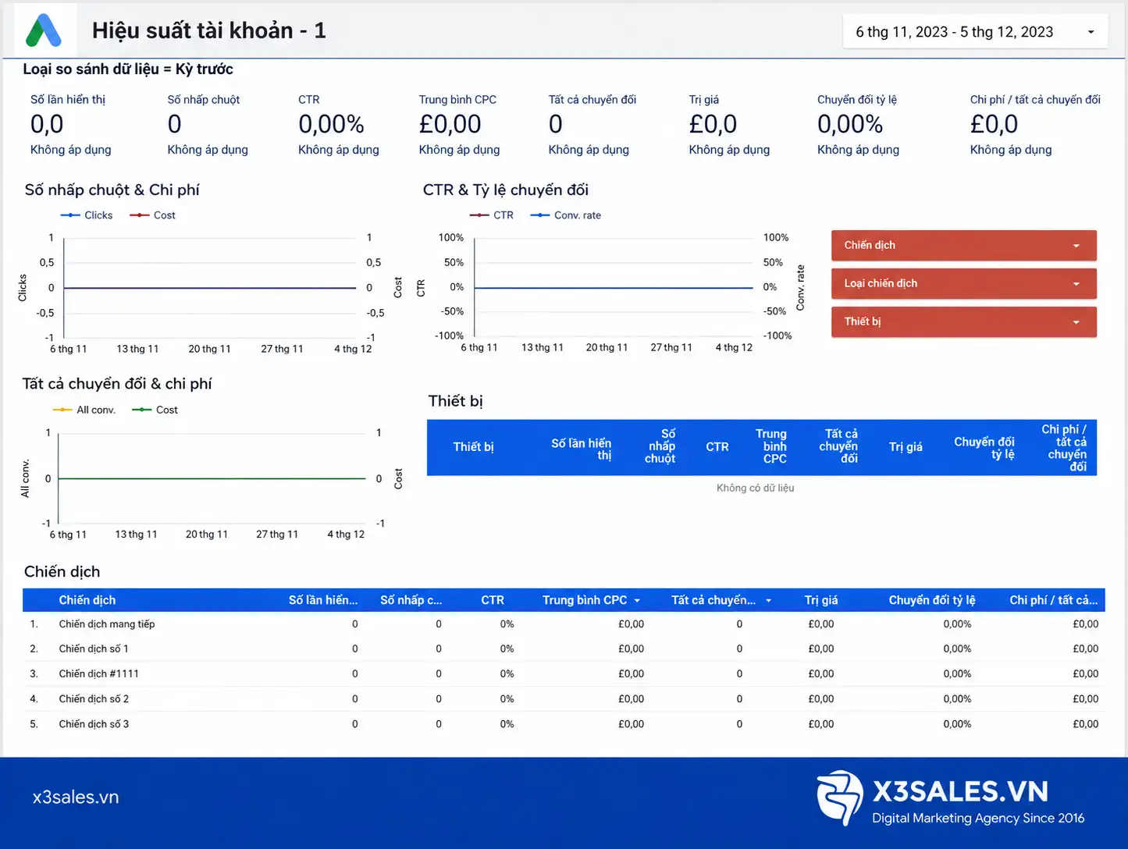This screenshot has width=1128, height=849.
Task: Toggle Cost series in conversions chart legend
Action: click(155, 410)
